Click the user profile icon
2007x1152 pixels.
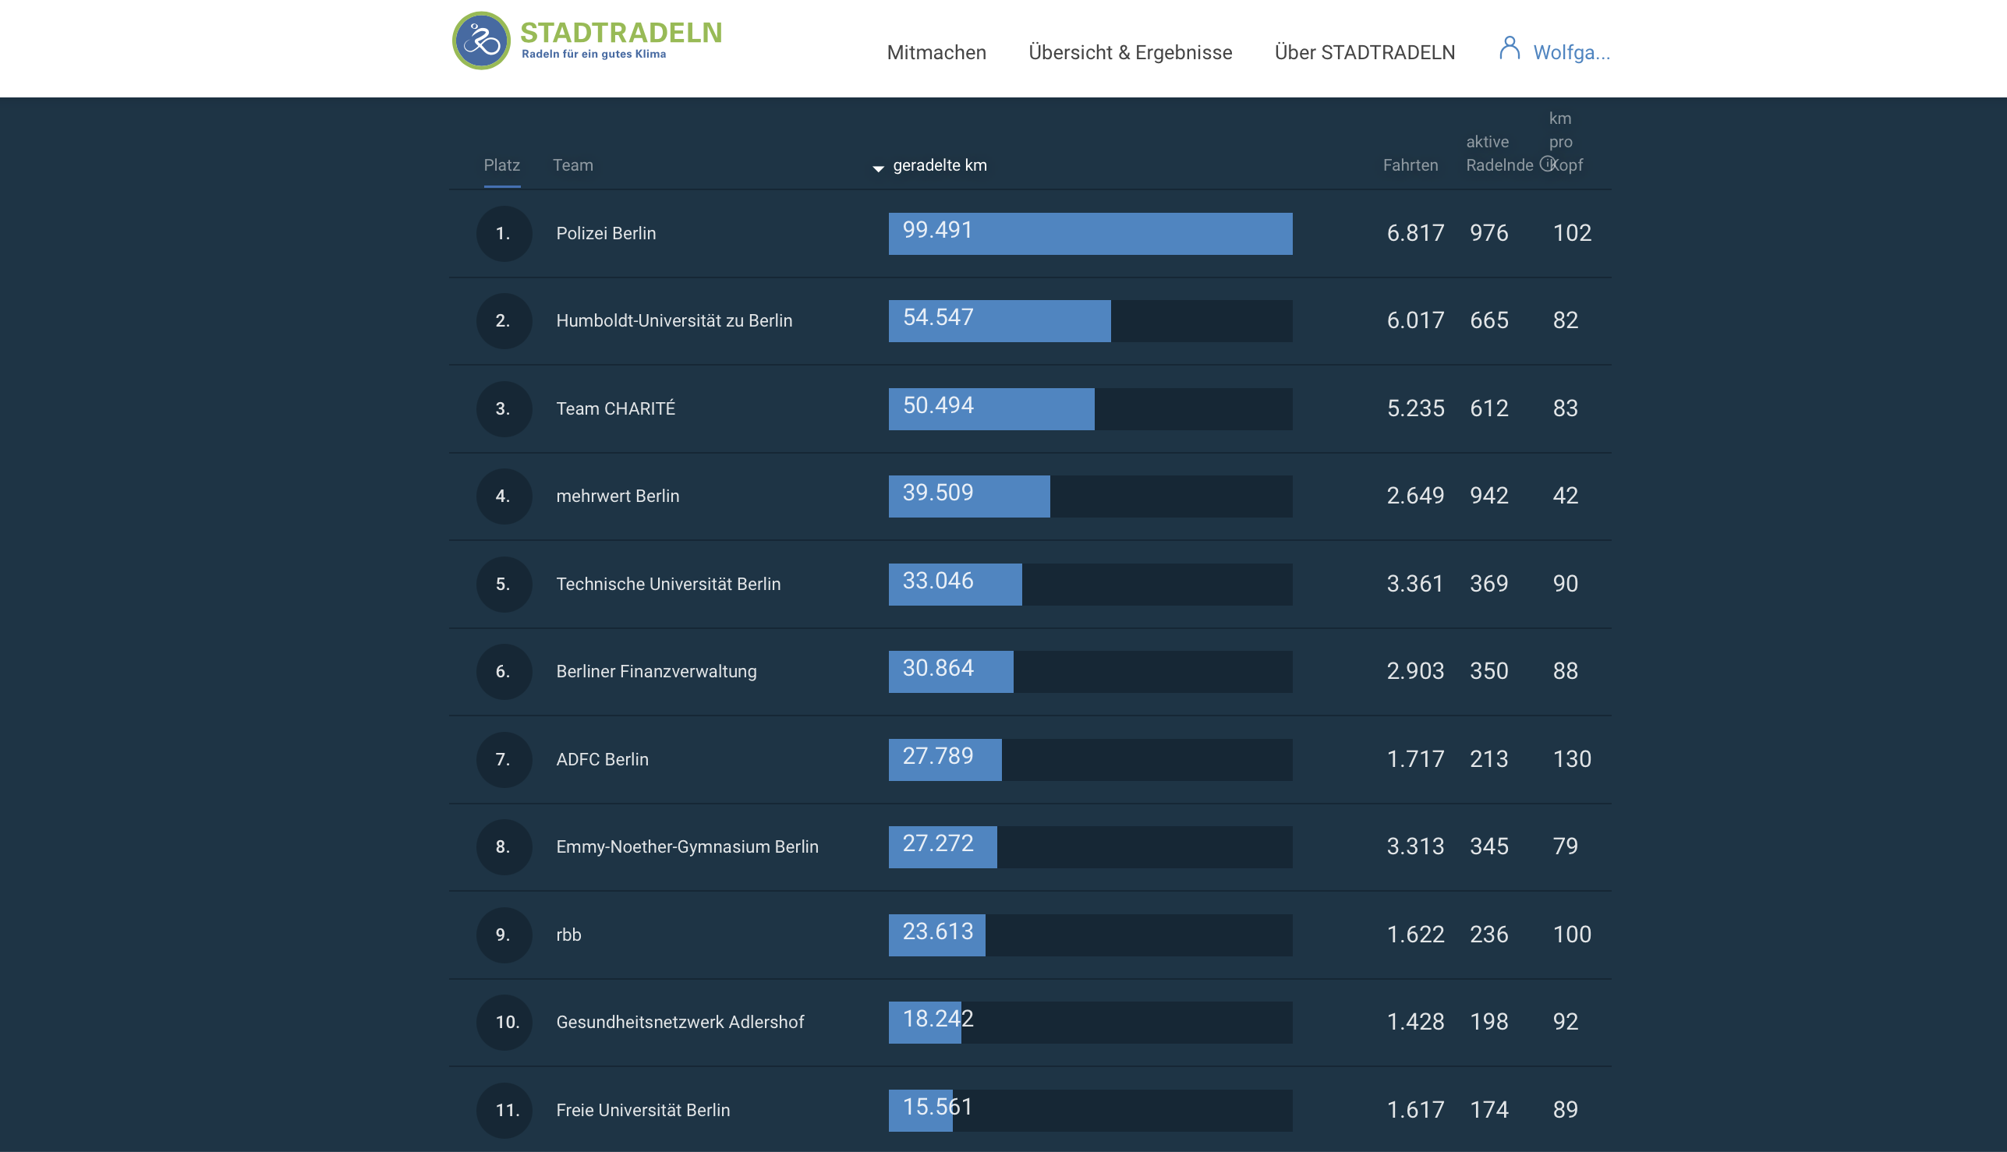click(1510, 48)
